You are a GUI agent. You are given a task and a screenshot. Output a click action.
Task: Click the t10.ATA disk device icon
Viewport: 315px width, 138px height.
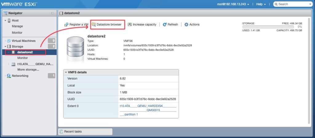[x=14, y=64]
